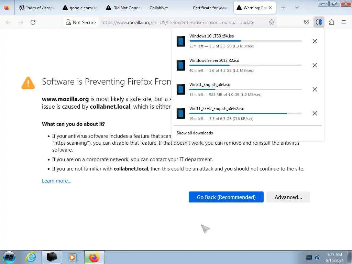
Task: Go forward one page
Action: [21, 22]
